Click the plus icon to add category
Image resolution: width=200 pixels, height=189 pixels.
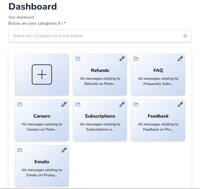click(42, 75)
